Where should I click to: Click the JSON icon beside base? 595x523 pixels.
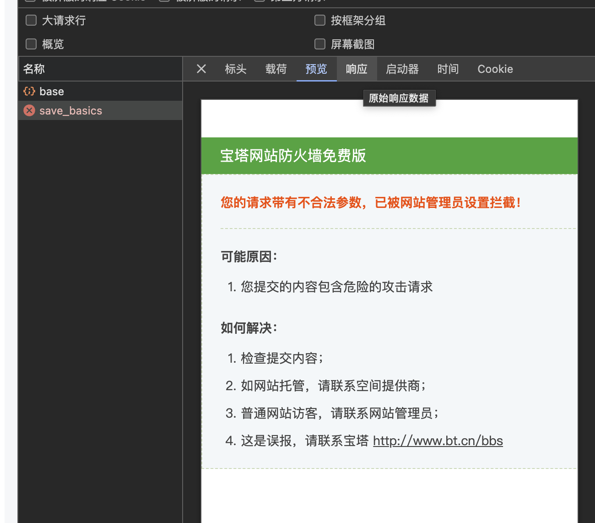(29, 91)
